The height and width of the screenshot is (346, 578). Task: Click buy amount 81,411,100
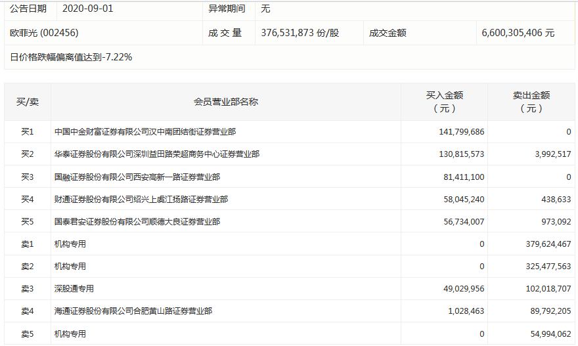(x=464, y=177)
